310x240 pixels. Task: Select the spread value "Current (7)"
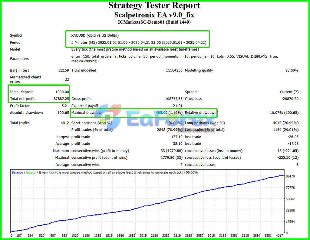(x=289, y=92)
